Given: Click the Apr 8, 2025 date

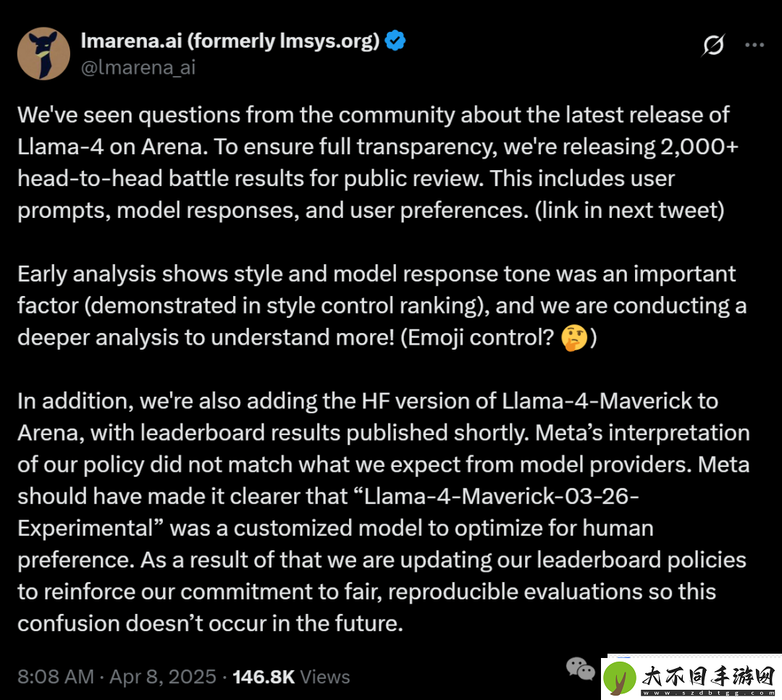Looking at the screenshot, I should coord(163,677).
